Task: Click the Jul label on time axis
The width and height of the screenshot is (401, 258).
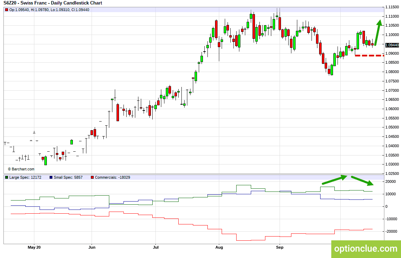Action: (x=155, y=247)
